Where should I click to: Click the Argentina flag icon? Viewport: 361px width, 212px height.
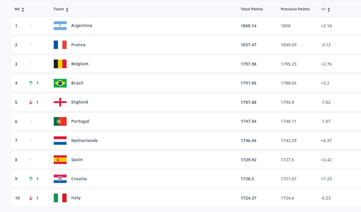(x=60, y=26)
